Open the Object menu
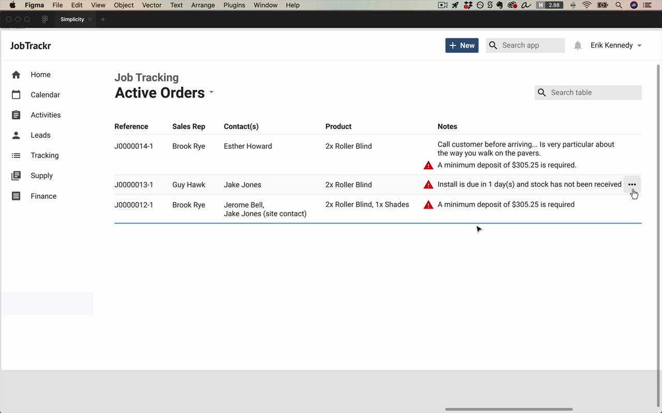 124,5
